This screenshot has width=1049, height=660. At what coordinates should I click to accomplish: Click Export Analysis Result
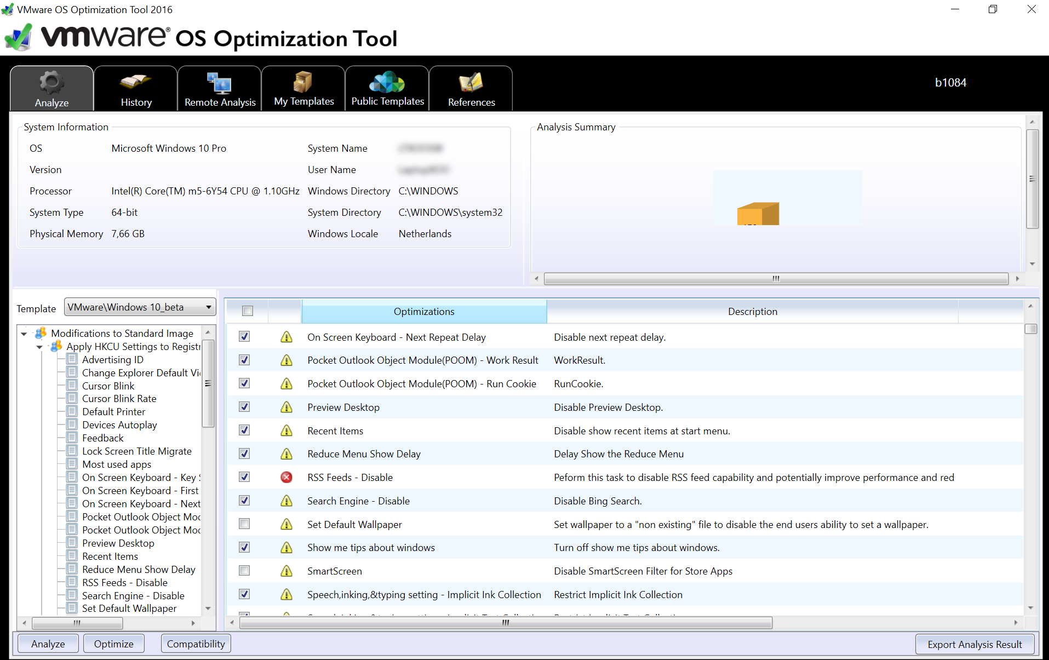coord(975,644)
